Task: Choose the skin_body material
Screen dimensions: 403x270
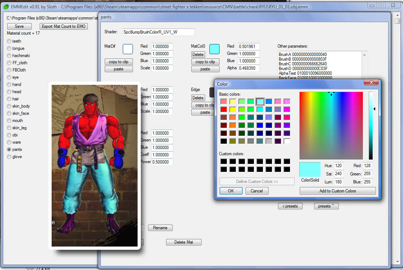Action: (9, 106)
